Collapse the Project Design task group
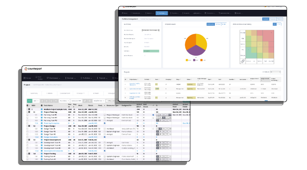This screenshot has height=170, width=307. click(x=29, y=126)
